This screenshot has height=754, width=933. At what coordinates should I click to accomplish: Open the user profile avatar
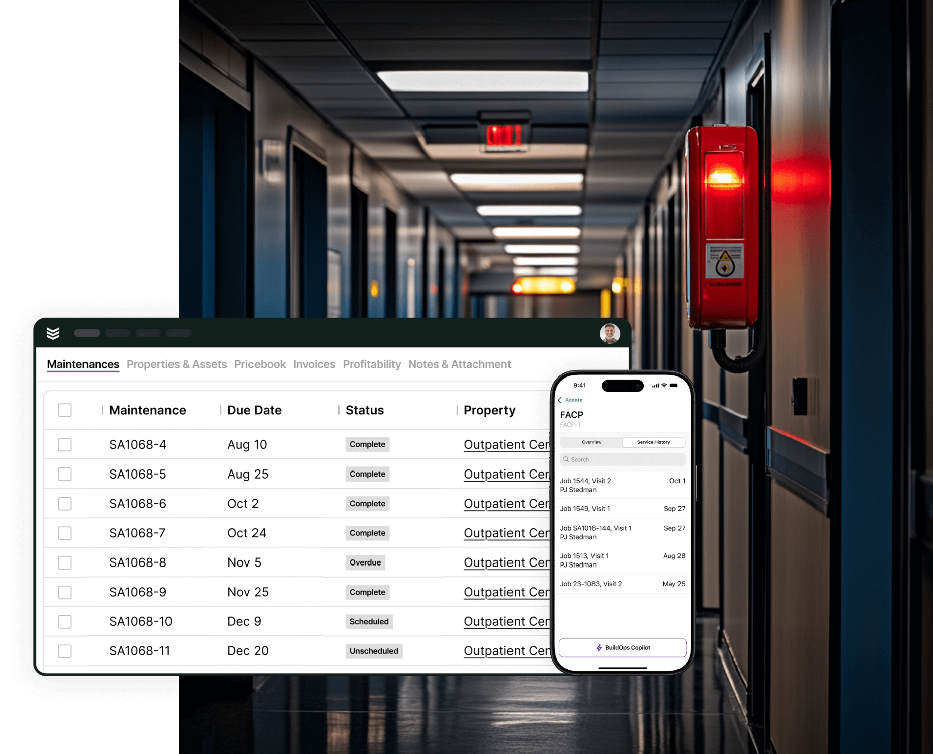coord(609,333)
